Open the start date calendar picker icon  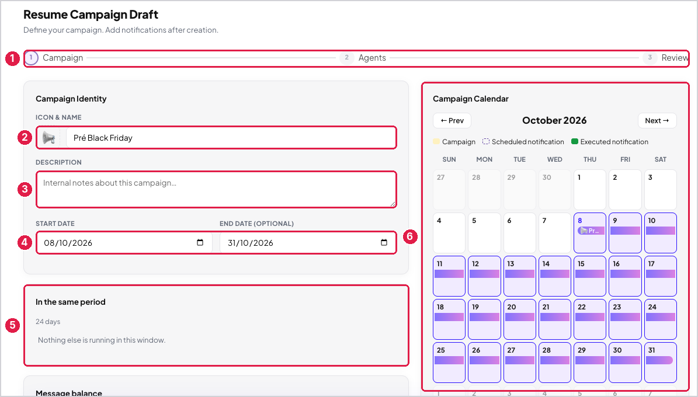pos(200,242)
